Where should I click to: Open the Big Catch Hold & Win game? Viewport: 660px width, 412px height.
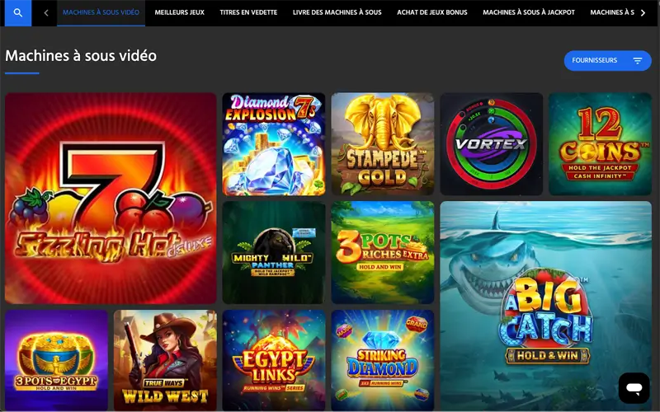[546, 306]
